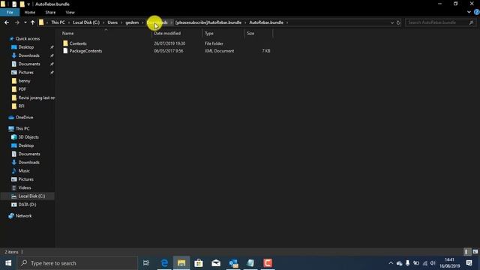Screen dimensions: 480x270
Task: Open Microsoft Store from taskbar
Action: tap(199, 263)
